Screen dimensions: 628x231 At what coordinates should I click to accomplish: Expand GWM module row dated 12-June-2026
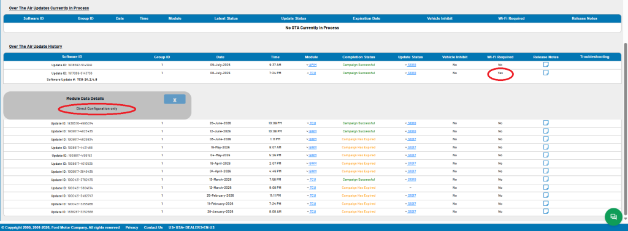click(x=308, y=131)
